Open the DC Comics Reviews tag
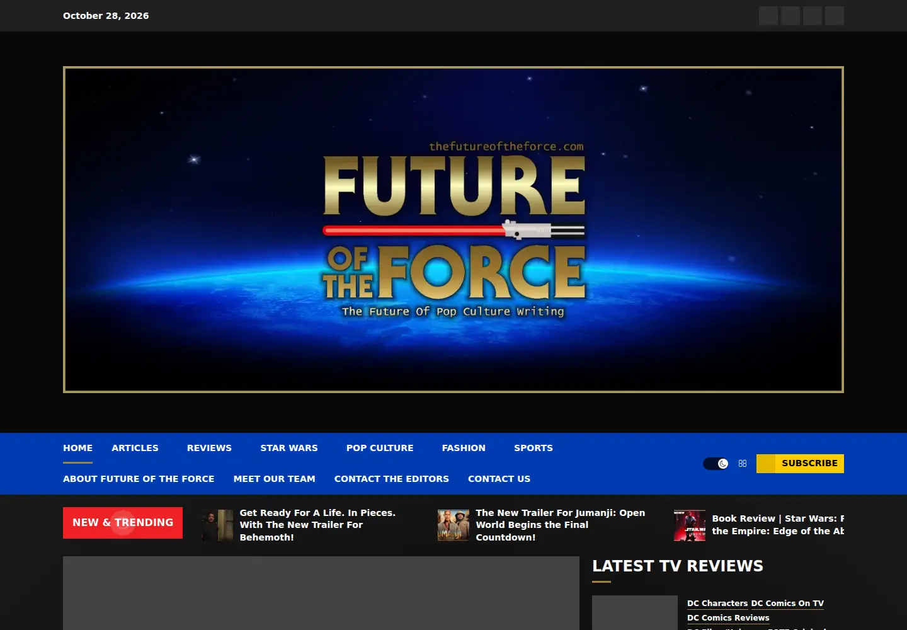 (x=728, y=618)
